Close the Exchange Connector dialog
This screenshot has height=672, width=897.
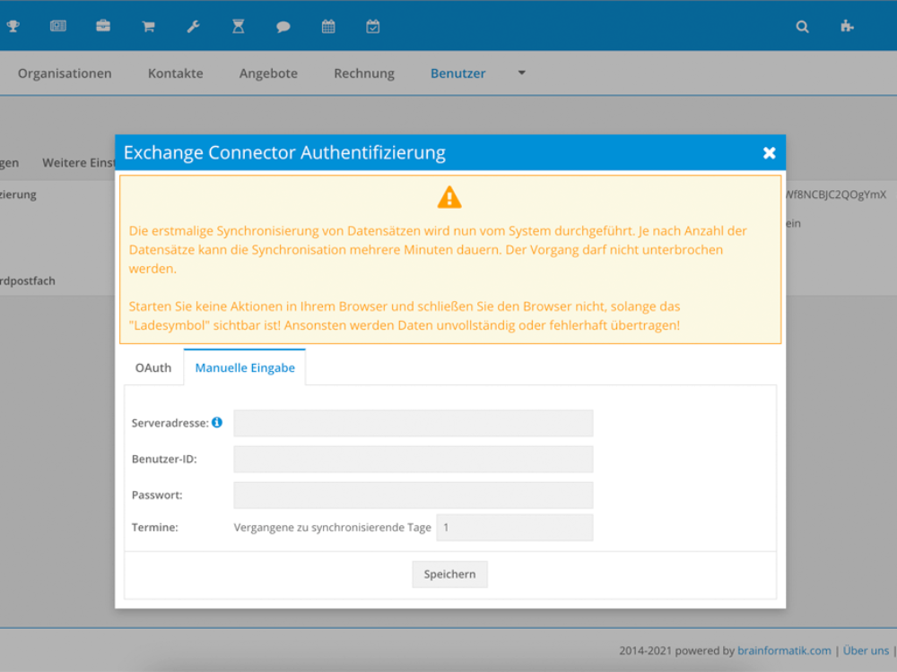tap(769, 153)
